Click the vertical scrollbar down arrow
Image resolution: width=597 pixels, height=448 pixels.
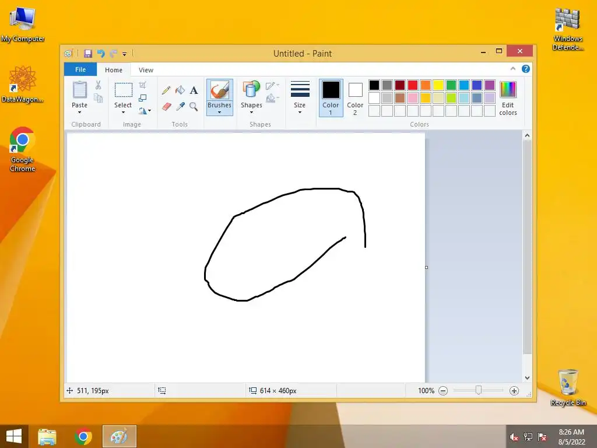click(x=527, y=378)
